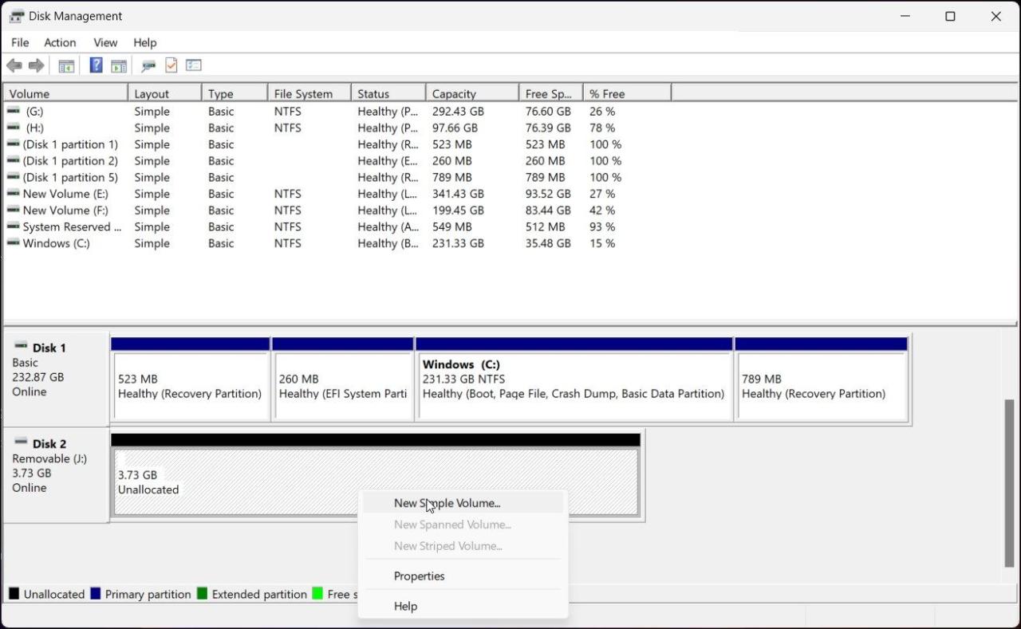Click the Show/Hide Action Pane icon
The width and height of the screenshot is (1021, 629).
pos(119,66)
